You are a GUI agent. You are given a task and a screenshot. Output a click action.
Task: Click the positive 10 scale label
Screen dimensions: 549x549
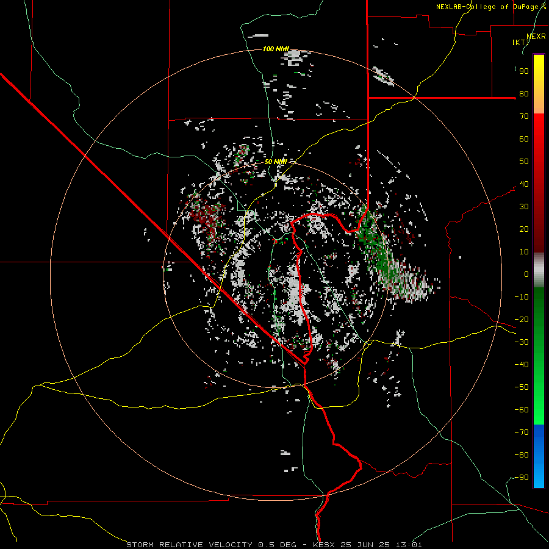524,252
